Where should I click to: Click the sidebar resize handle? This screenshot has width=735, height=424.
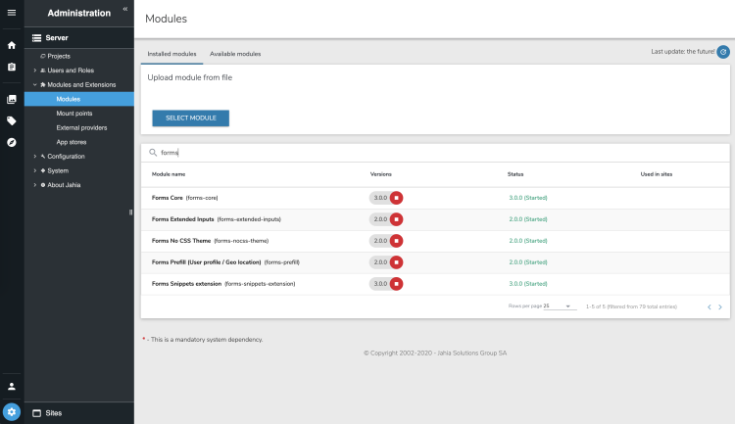pos(130,212)
